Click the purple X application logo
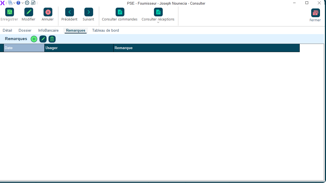Viewport: 326px width, 183px height. pyautogui.click(x=2, y=3)
